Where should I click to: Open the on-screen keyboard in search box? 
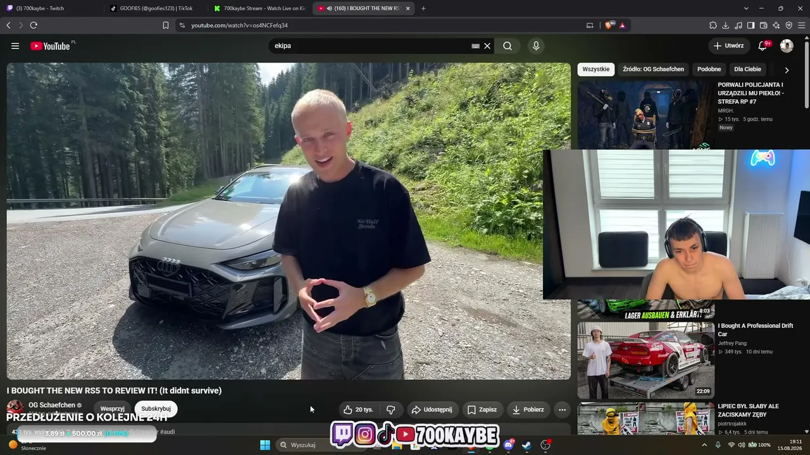pos(475,45)
